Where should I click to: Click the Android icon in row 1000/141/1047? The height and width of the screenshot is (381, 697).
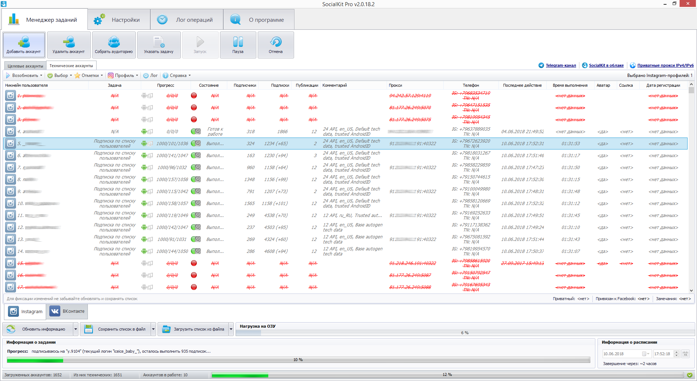point(144,155)
